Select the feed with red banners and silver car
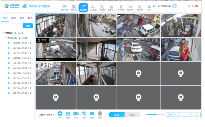205x127 pixels. pyautogui.click(x=181, y=49)
